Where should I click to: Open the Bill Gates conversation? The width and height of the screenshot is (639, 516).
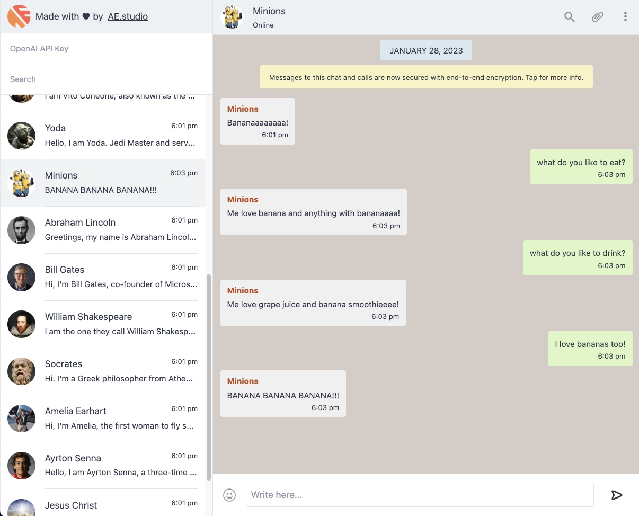pos(121,277)
